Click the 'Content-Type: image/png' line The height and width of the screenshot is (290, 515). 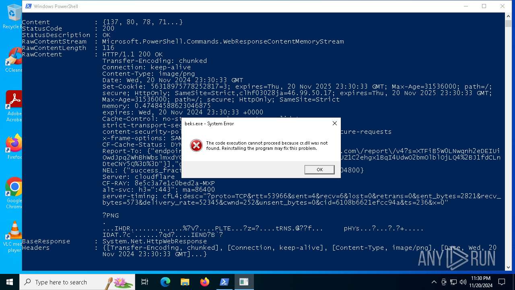(x=148, y=74)
